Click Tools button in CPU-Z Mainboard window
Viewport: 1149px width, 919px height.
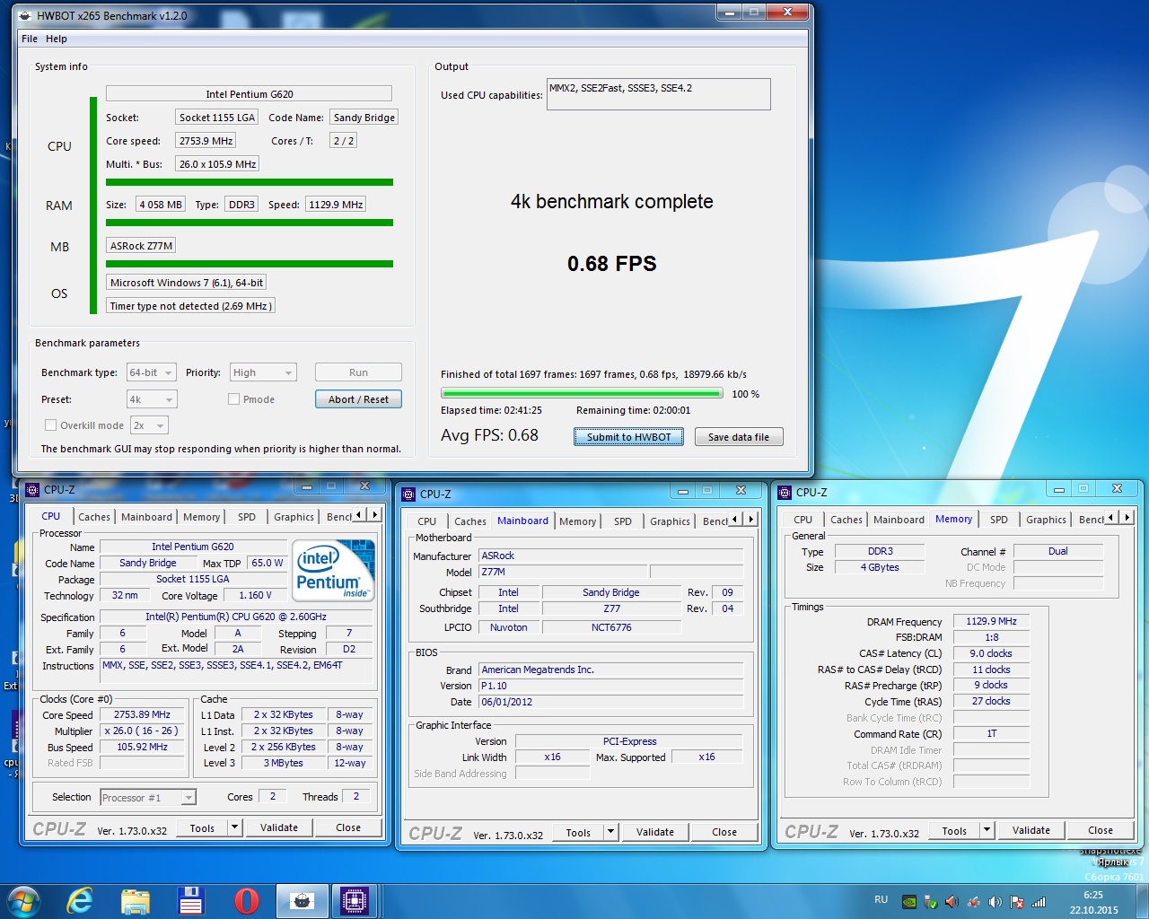coord(578,832)
